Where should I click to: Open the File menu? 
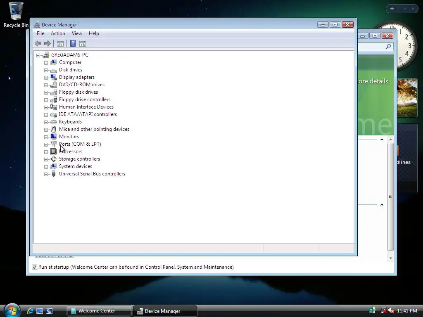[40, 33]
